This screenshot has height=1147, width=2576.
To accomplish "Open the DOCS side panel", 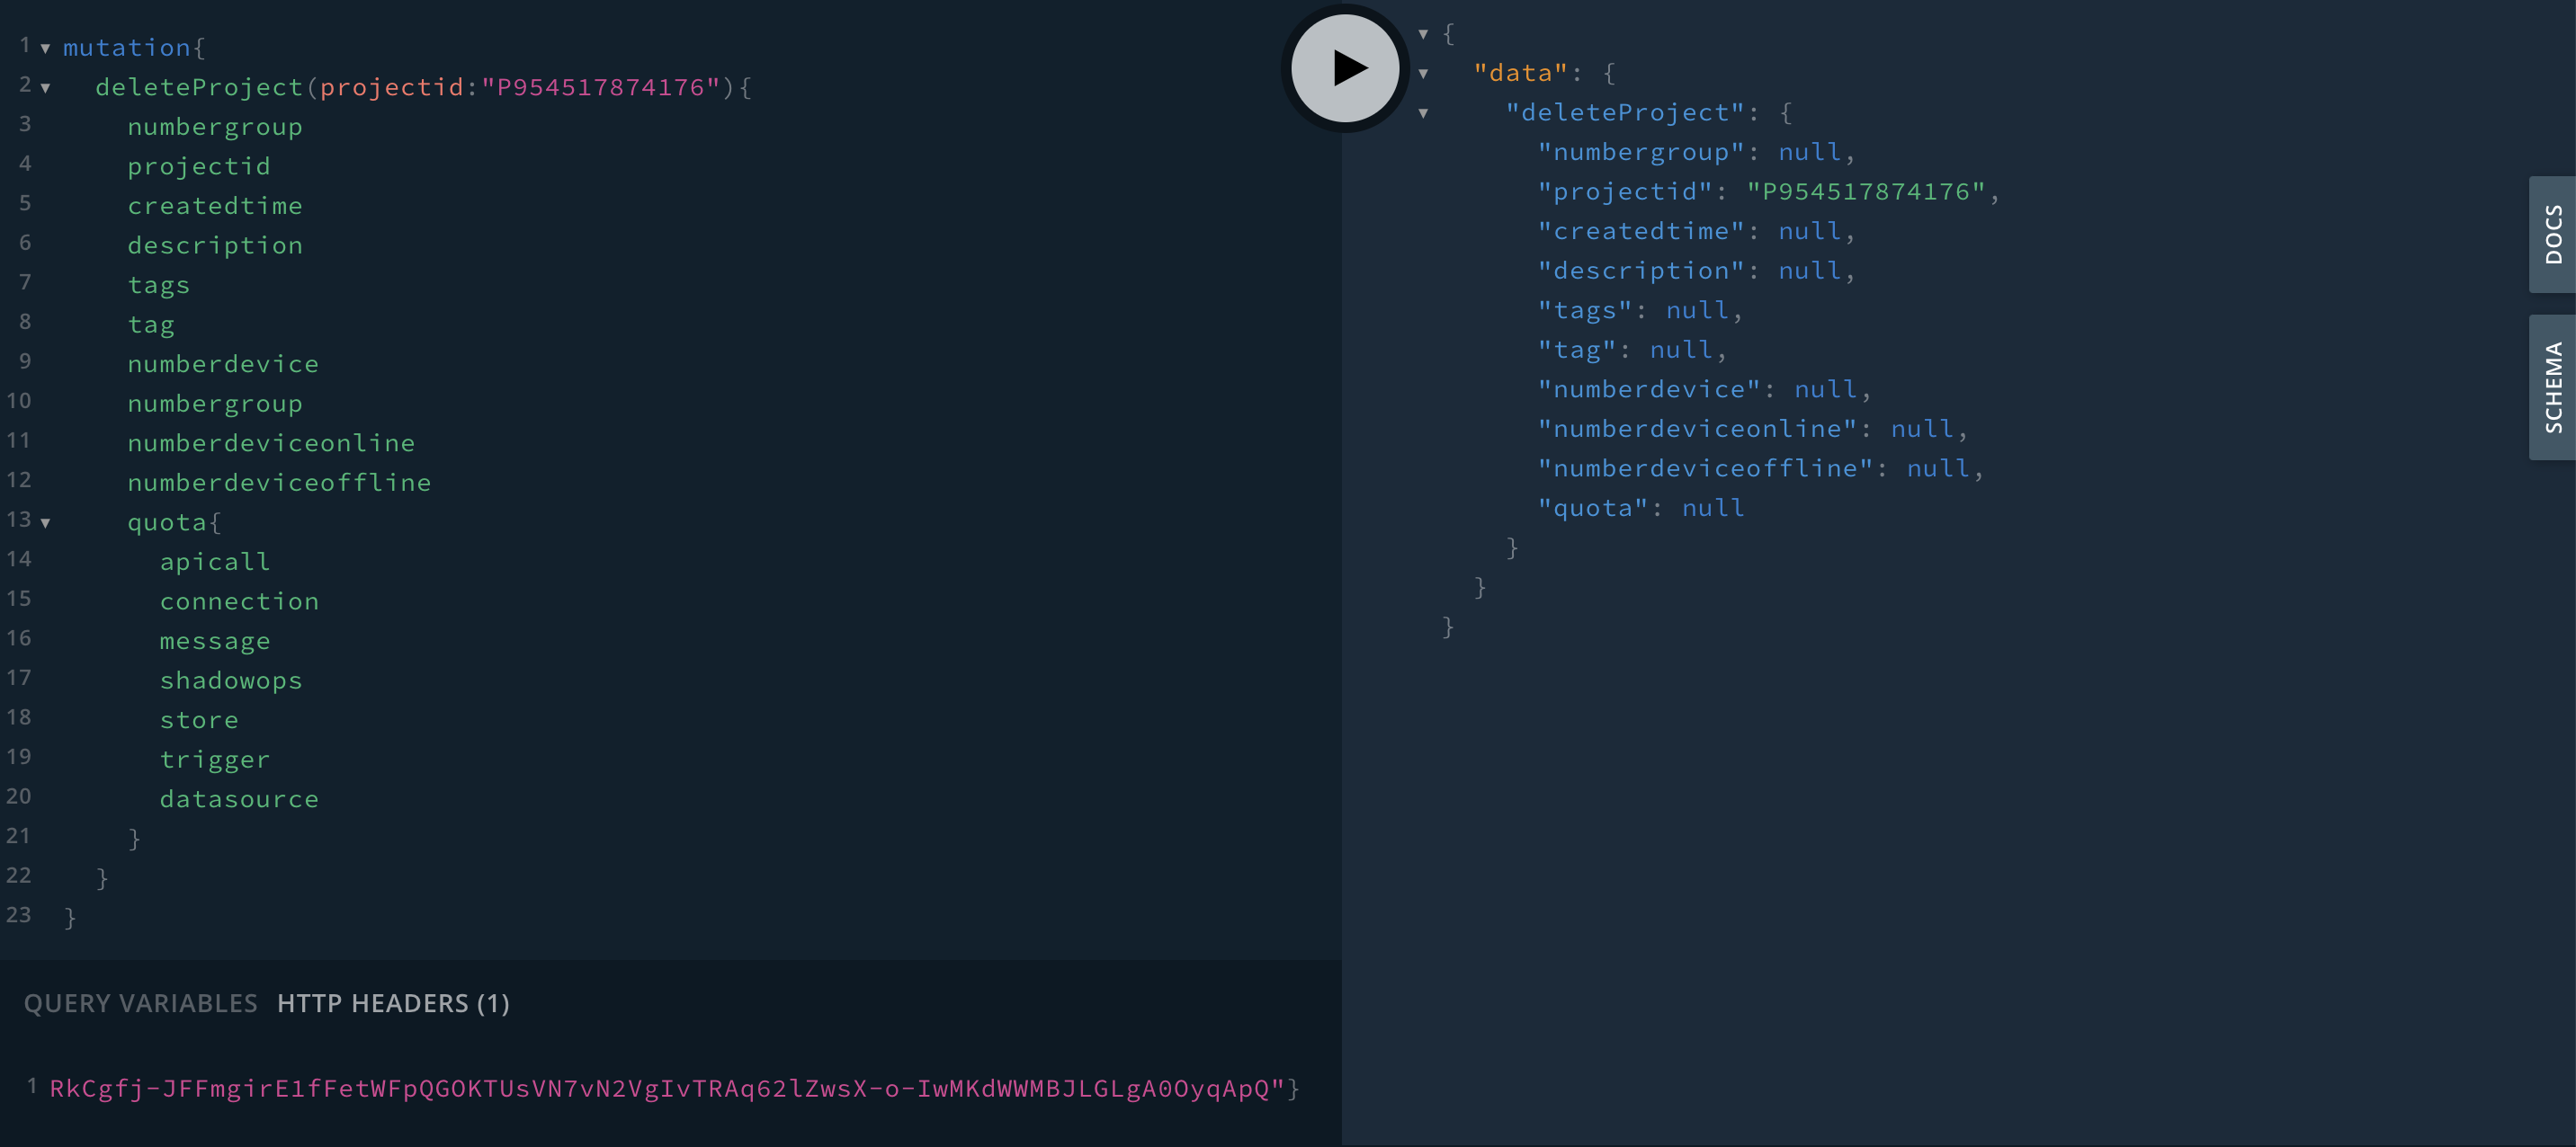I will (2552, 235).
